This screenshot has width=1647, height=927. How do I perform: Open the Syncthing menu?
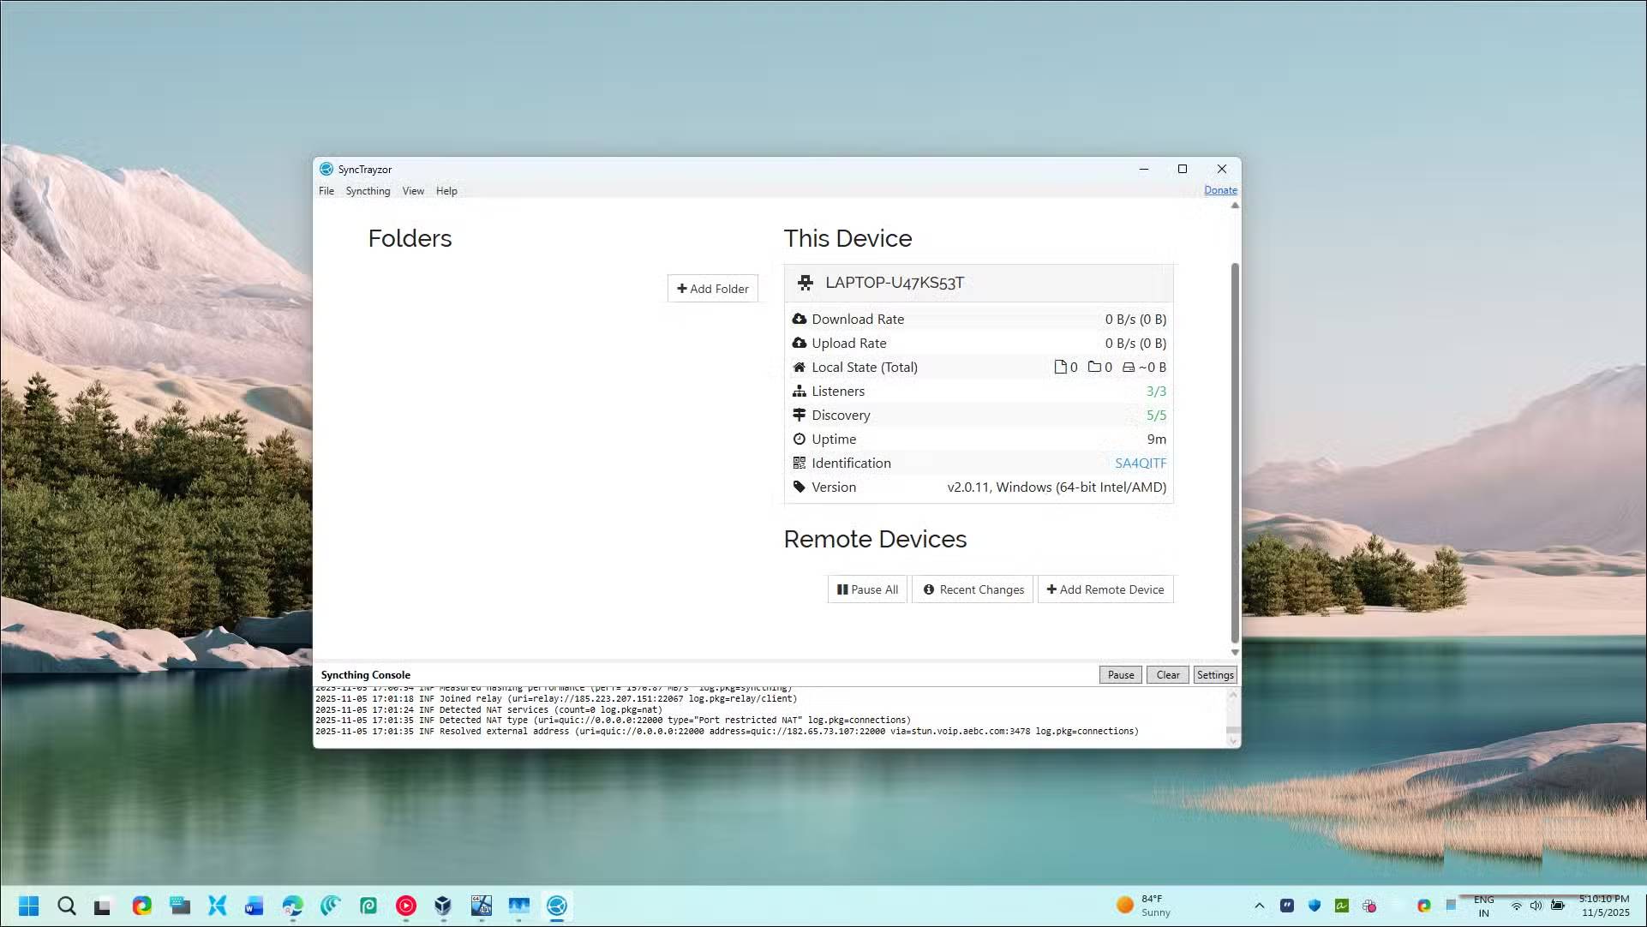[368, 191]
